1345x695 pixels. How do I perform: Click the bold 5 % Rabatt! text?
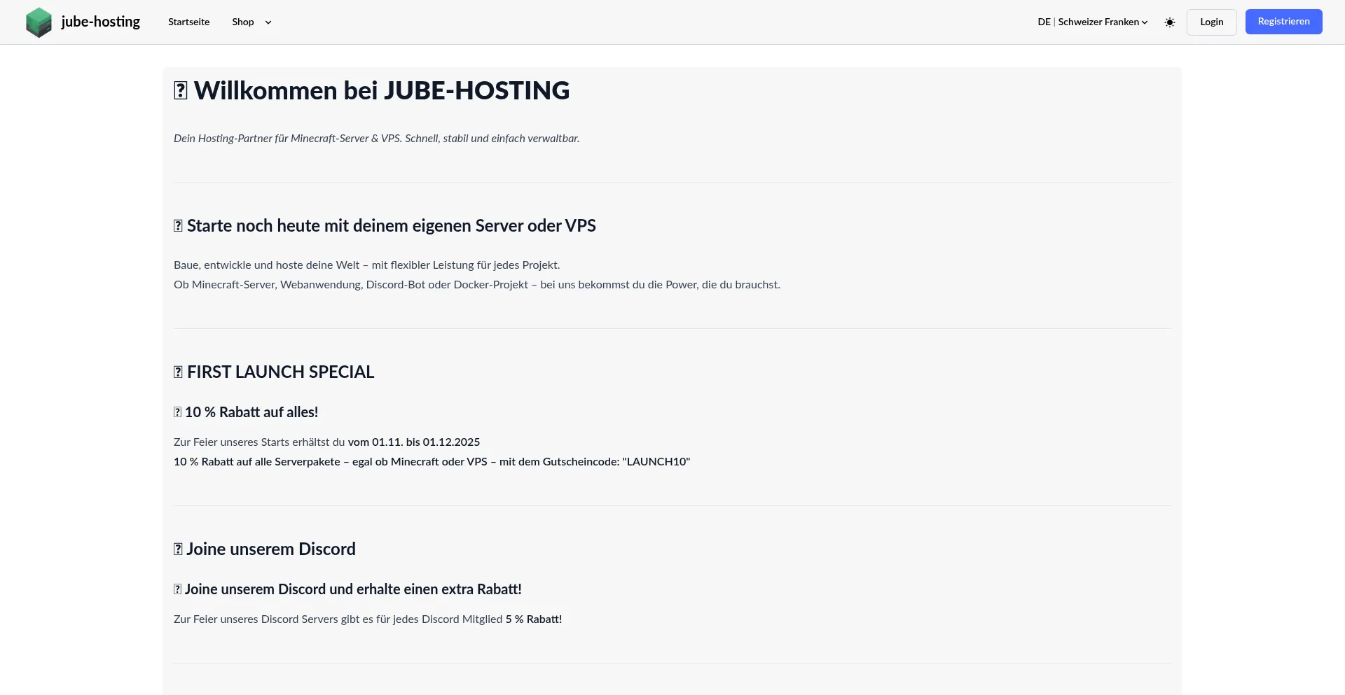tap(533, 619)
